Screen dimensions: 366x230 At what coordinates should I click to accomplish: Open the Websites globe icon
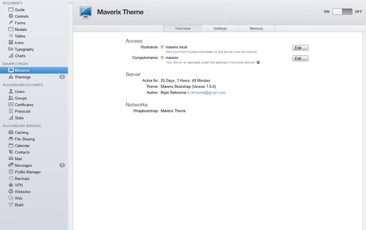pos(11,192)
